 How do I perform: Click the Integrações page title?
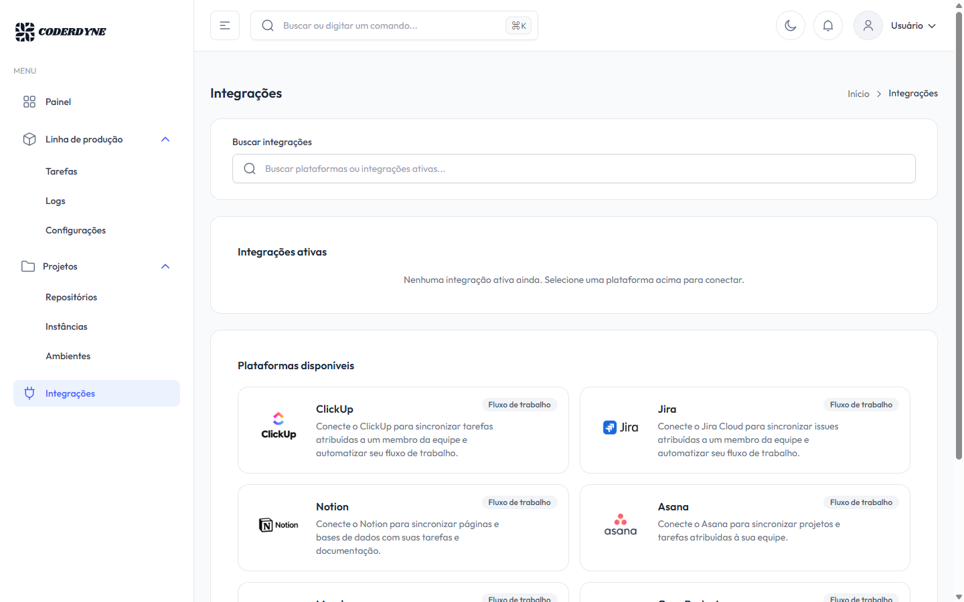click(246, 93)
